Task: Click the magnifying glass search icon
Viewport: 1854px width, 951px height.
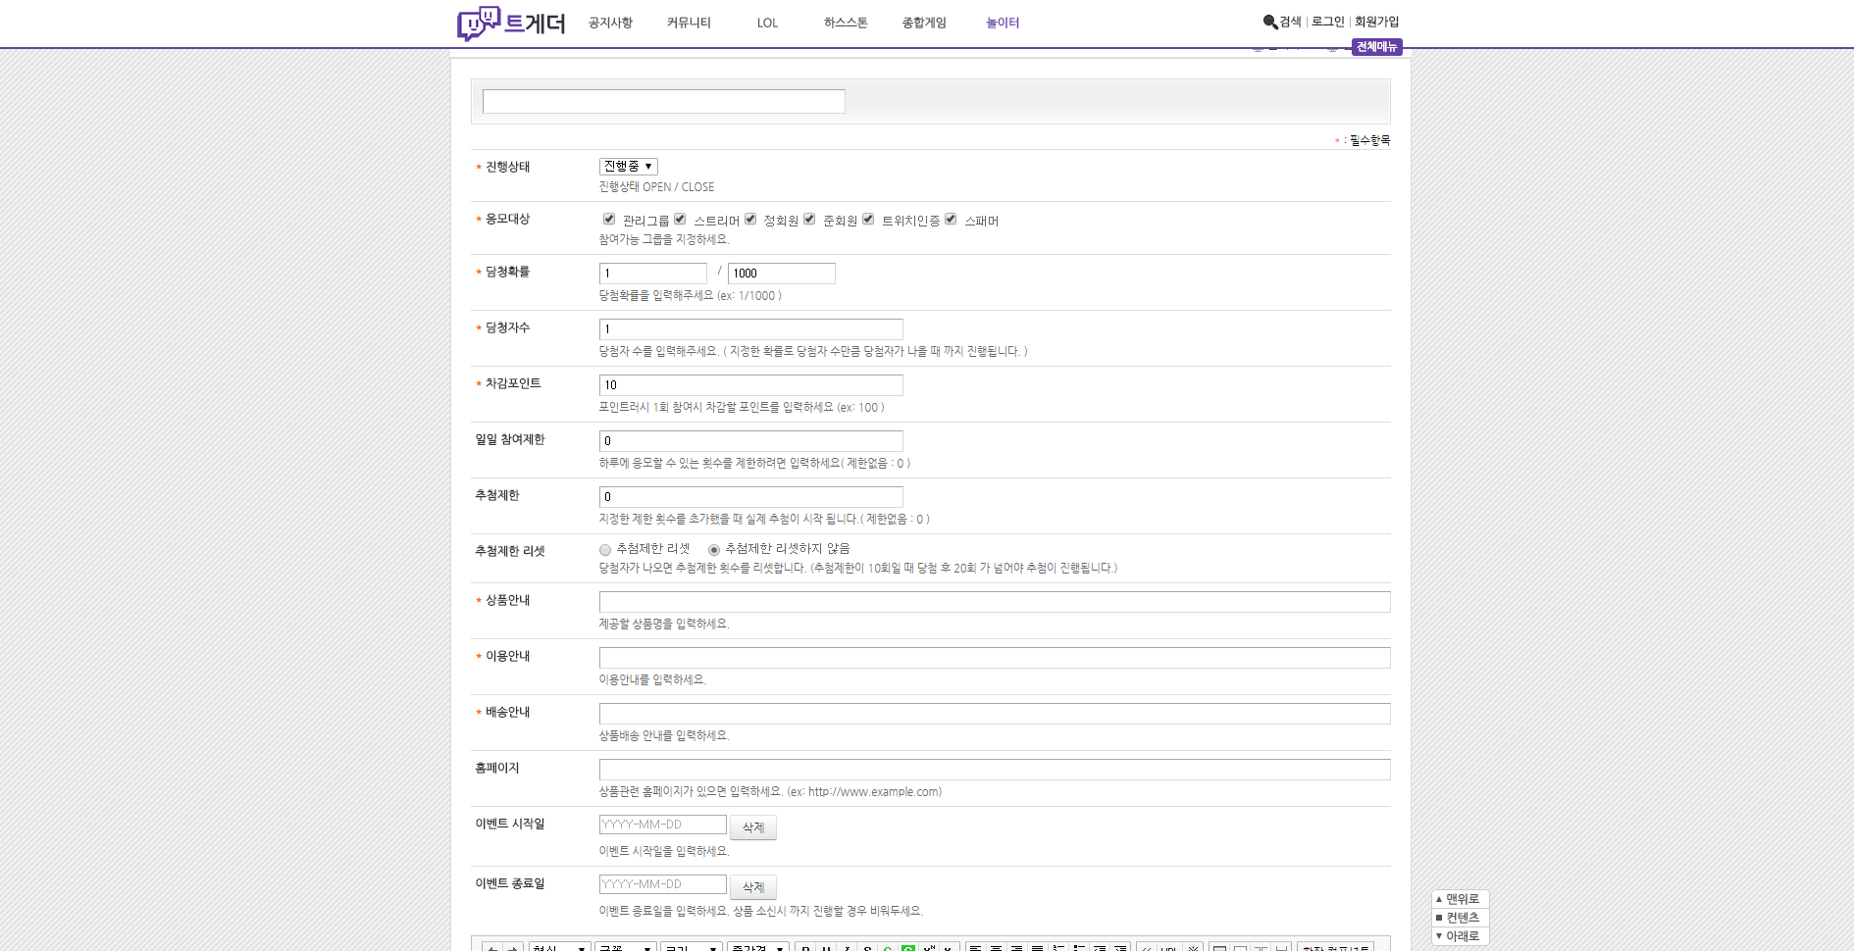Action: [x=1269, y=22]
